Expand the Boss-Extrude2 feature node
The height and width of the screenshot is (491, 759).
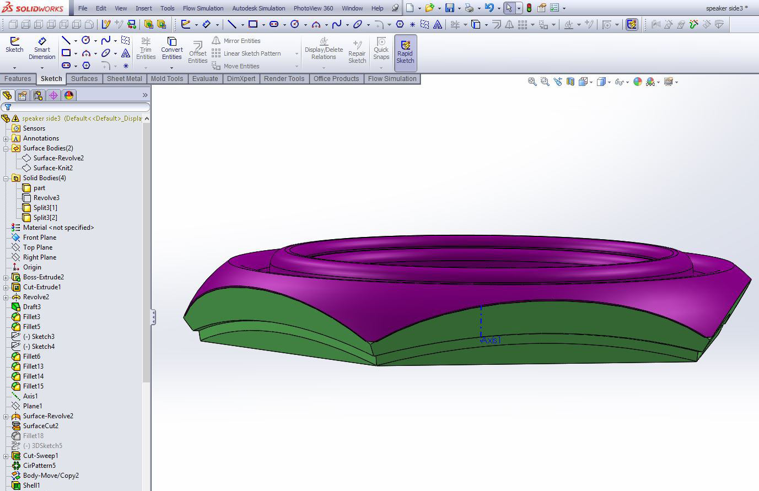[6, 277]
